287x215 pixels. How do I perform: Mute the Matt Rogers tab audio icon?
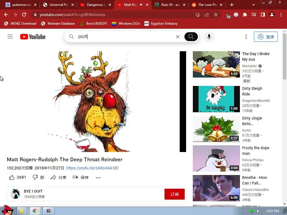point(141,5)
